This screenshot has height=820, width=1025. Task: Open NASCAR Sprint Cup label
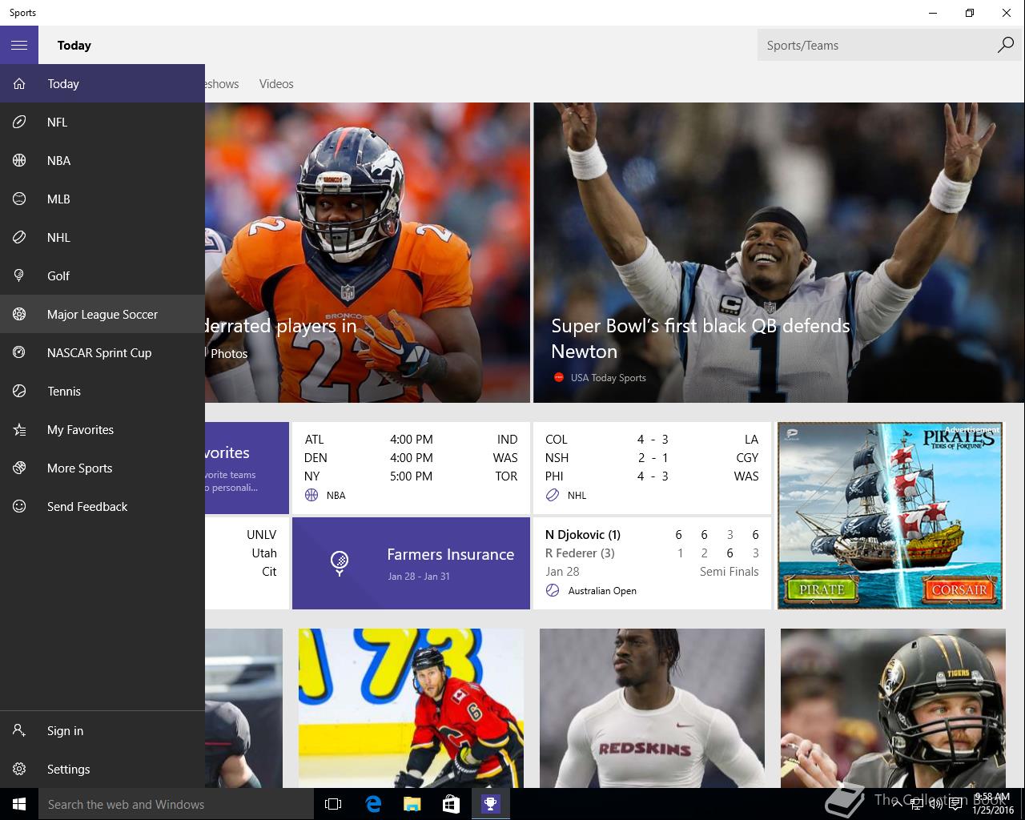(99, 352)
